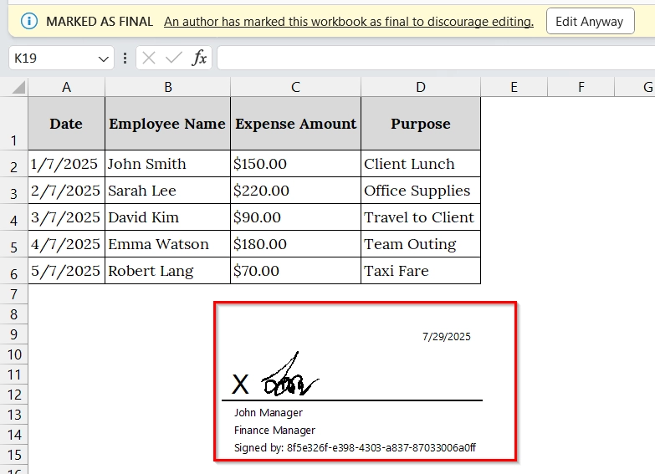Click the Finance Manager title text

point(274,431)
